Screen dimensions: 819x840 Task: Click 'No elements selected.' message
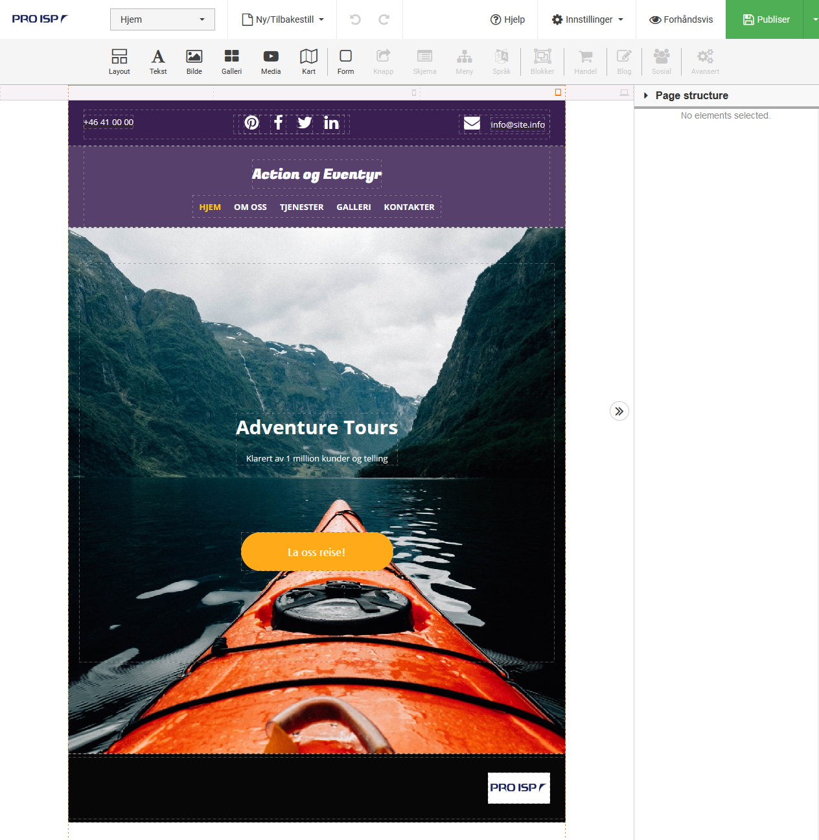(x=726, y=115)
